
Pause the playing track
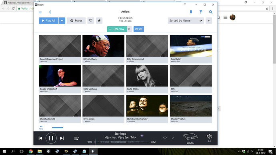(51, 138)
